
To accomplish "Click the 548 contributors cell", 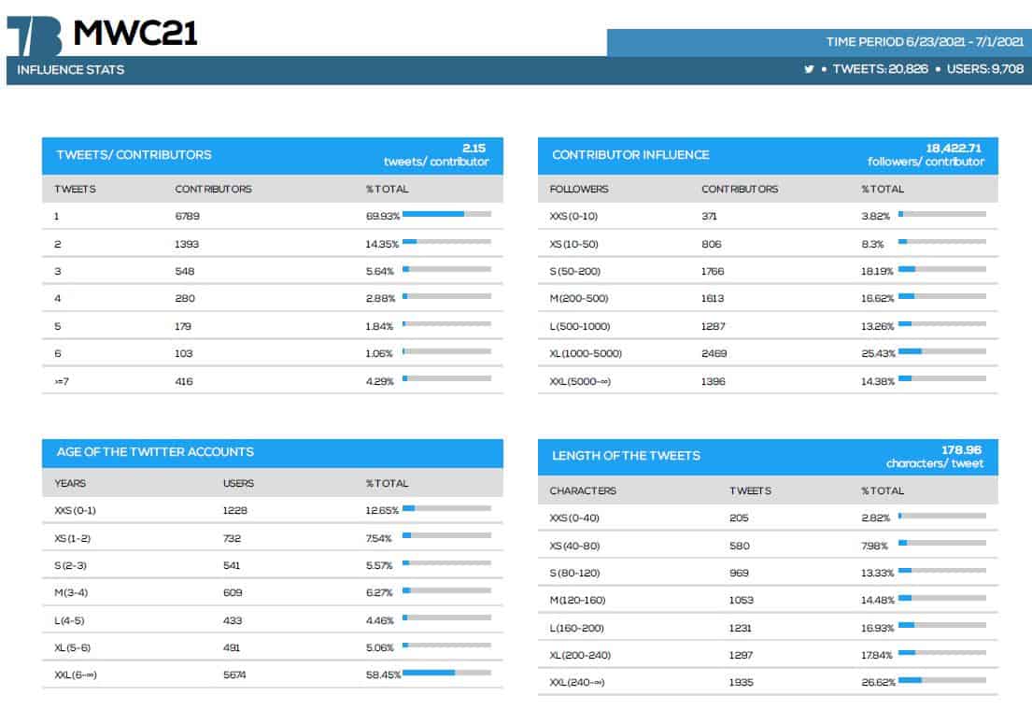I will 184,271.
